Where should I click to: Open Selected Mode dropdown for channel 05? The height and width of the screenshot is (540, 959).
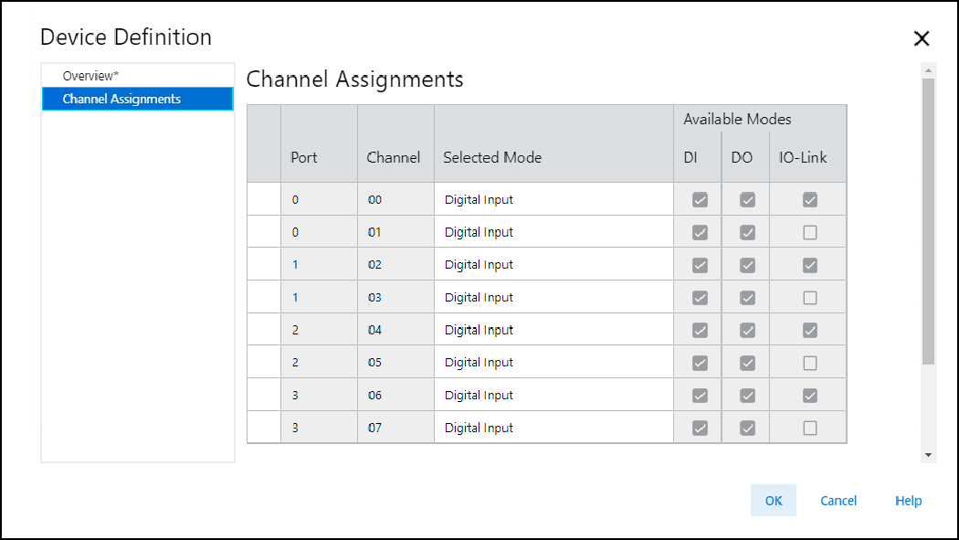click(x=553, y=363)
